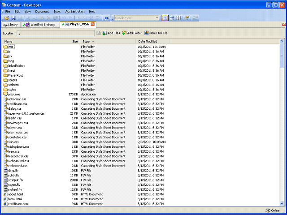Click the red close button at far right of tab bar

pos(284,24)
